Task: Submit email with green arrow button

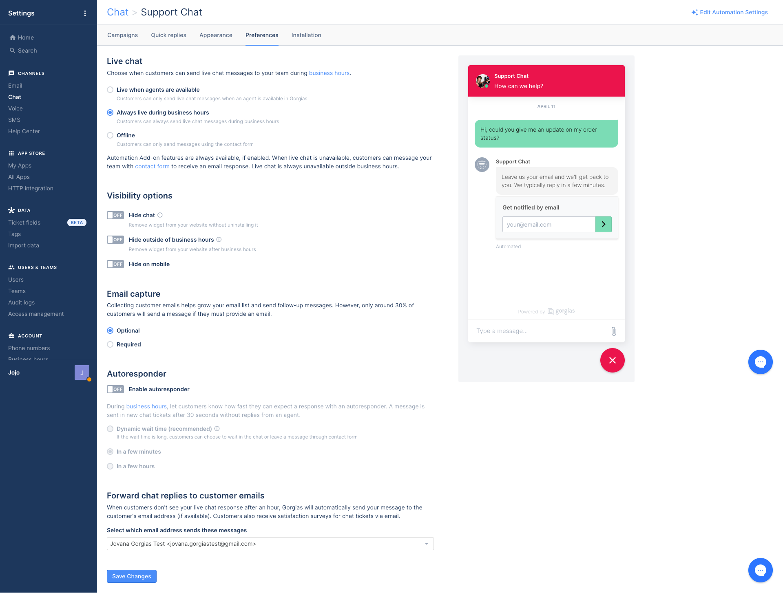Action: 604,225
